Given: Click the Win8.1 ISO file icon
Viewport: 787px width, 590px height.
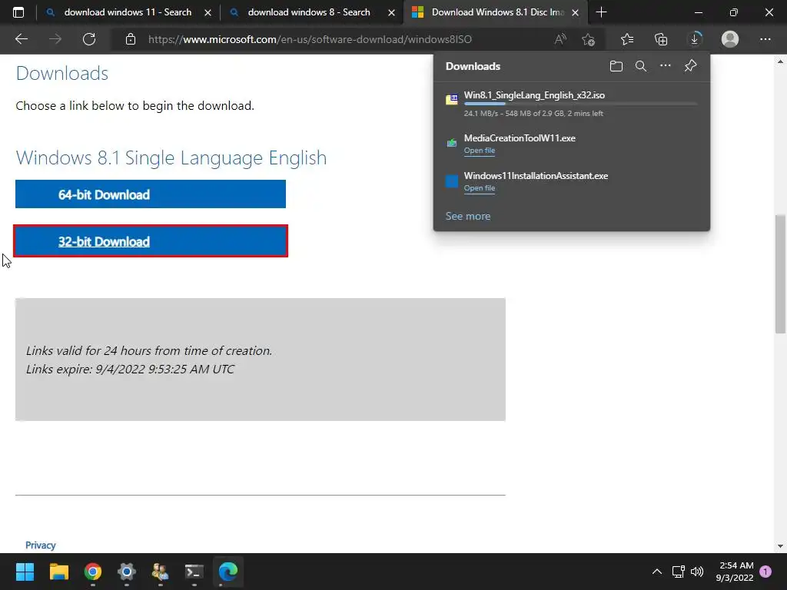Looking at the screenshot, I should (452, 99).
